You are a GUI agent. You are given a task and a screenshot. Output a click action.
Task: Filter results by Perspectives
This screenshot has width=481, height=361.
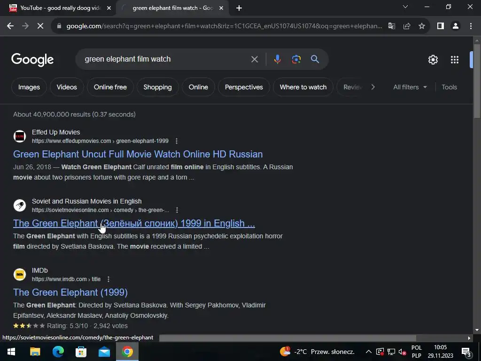(x=244, y=87)
